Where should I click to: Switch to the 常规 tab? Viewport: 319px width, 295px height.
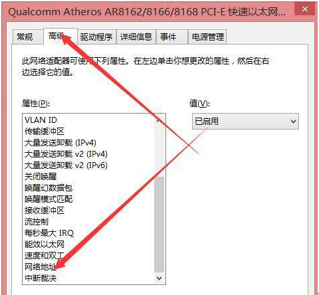pyautogui.click(x=25, y=37)
